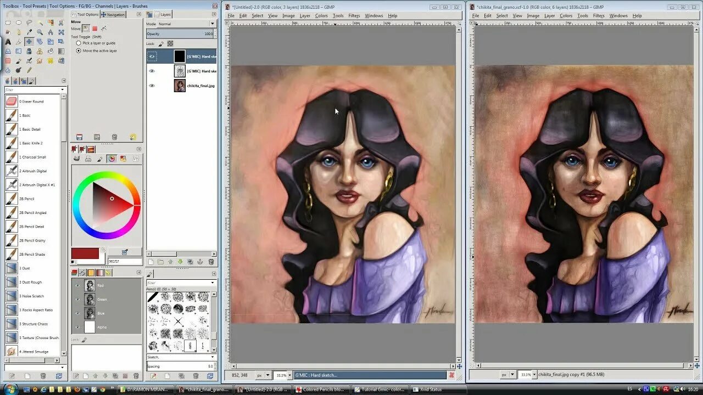Open Filters menu in Untitled window
Viewport: 703px width, 395px height.
click(354, 16)
